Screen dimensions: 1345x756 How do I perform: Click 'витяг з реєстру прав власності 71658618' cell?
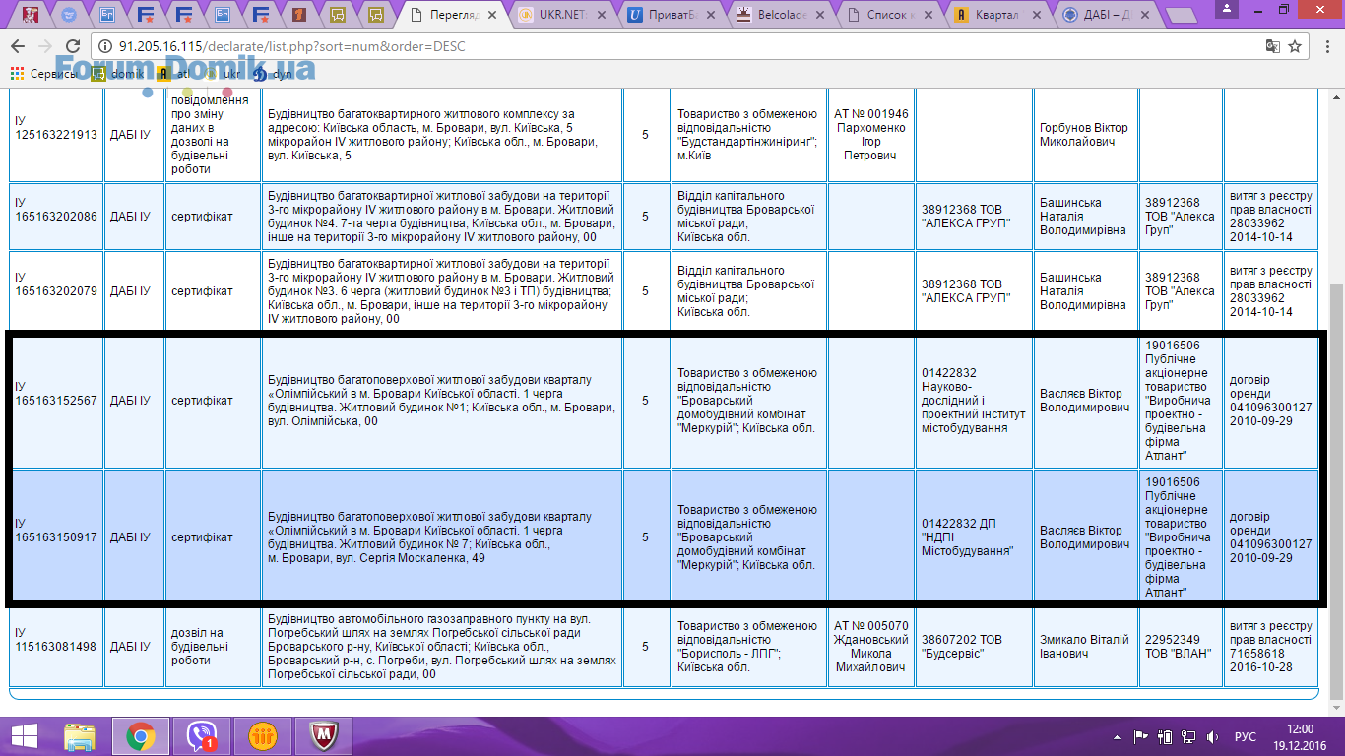click(x=1271, y=647)
